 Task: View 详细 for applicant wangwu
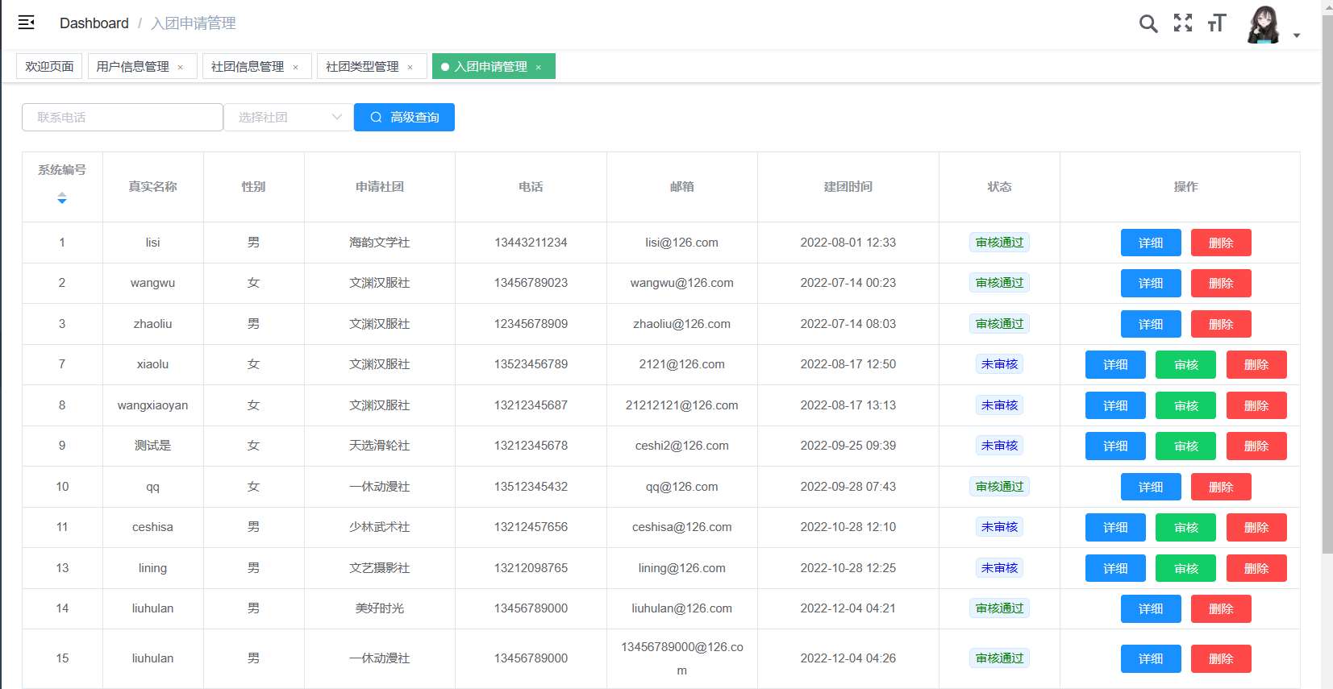(x=1150, y=284)
